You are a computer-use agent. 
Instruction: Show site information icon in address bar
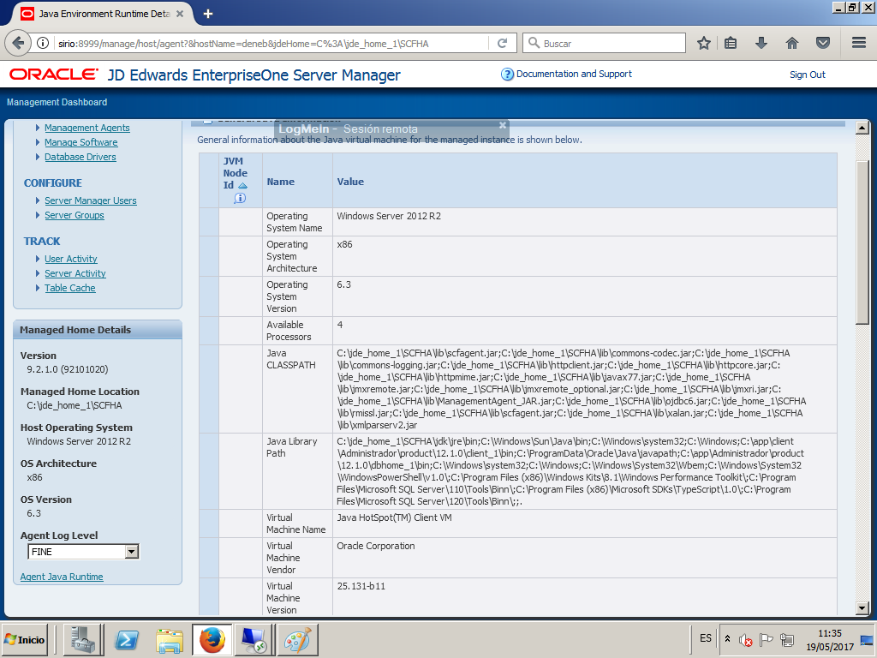43,43
